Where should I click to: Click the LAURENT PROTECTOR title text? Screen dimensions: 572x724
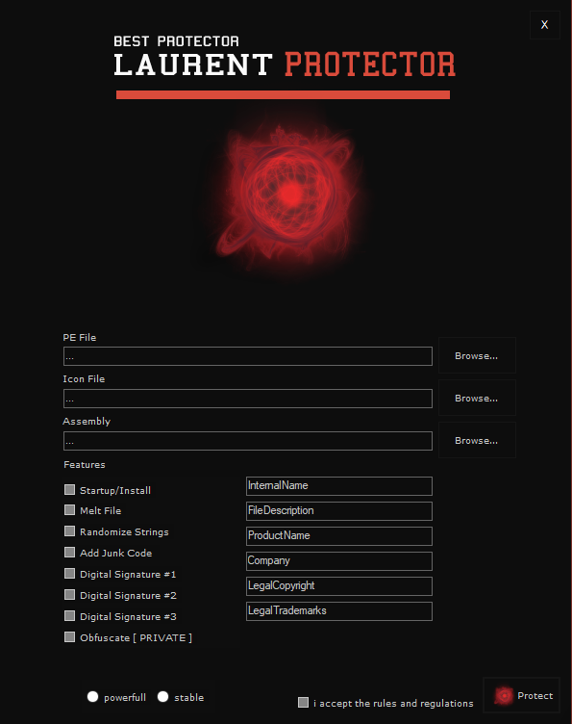coord(285,65)
